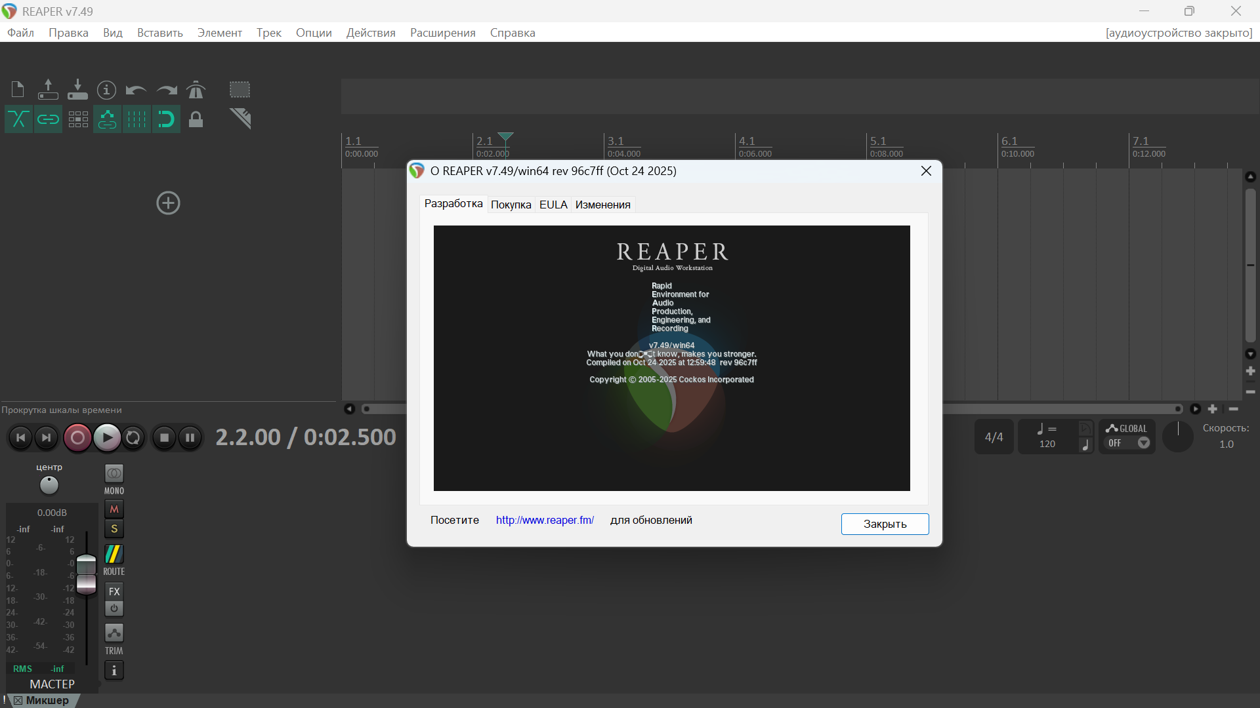Click the master FX button
This screenshot has height=708, width=1260.
coord(114,591)
